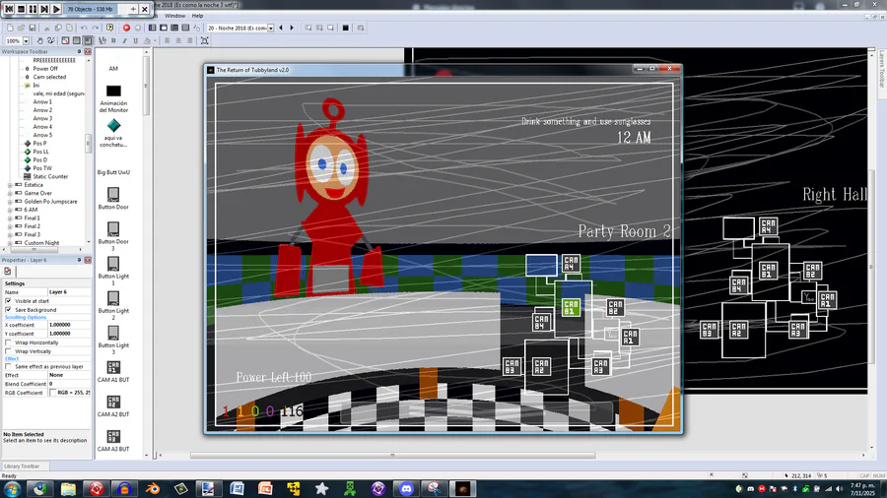Open a file with the Open icon
The height and width of the screenshot is (498, 887).
[21, 28]
